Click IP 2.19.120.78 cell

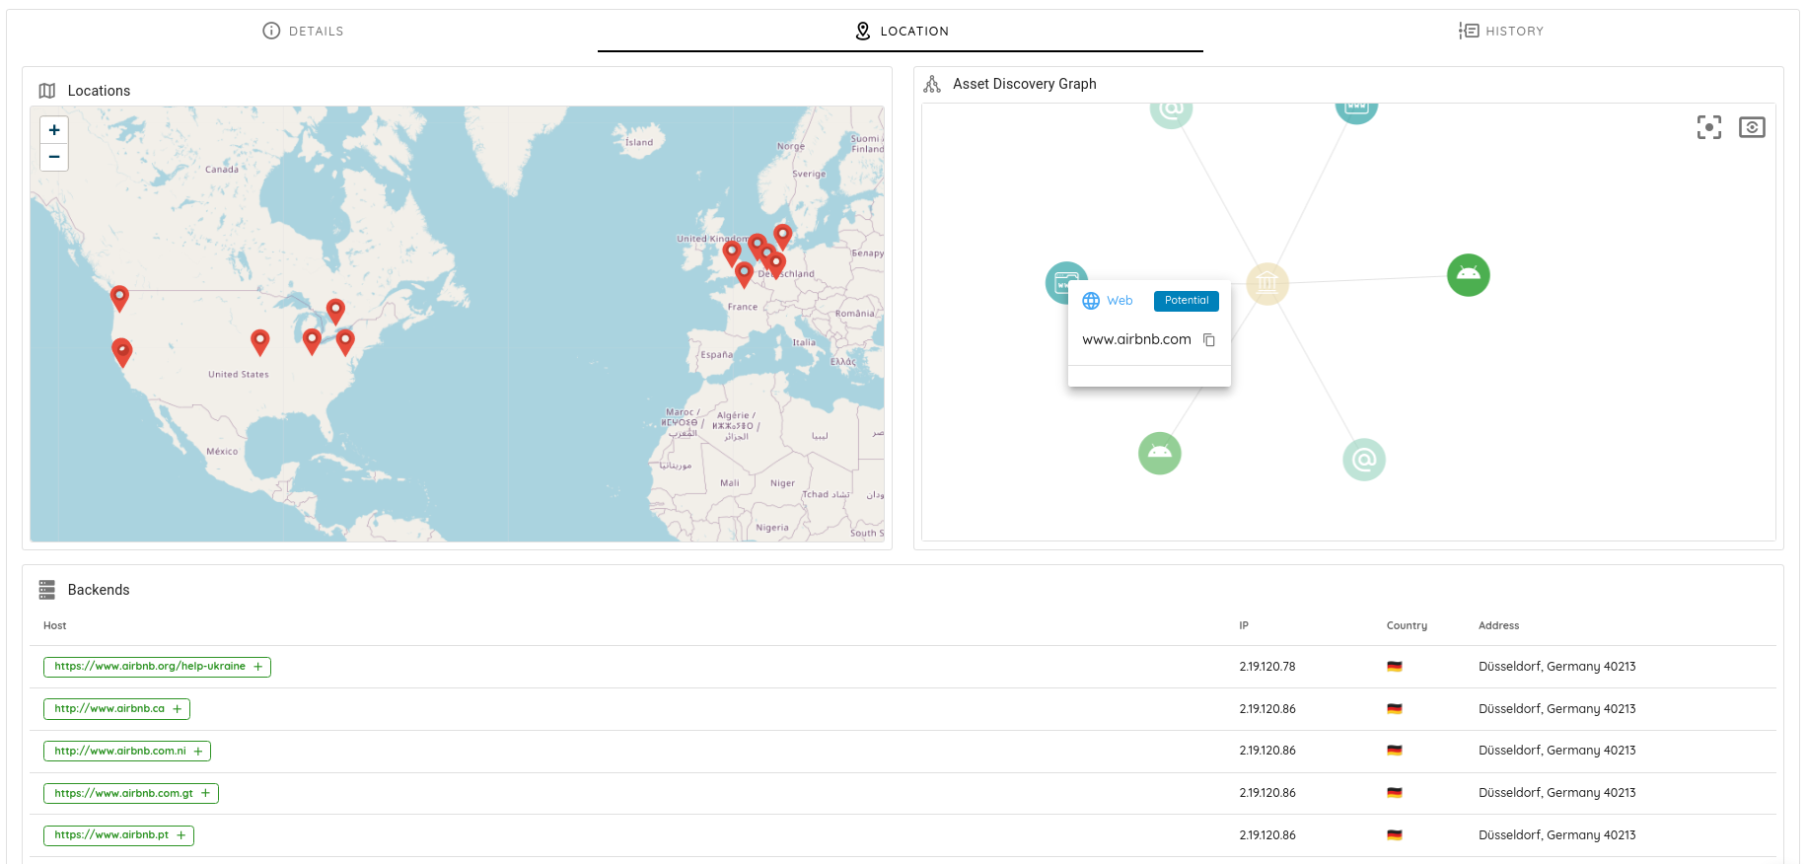click(1267, 667)
